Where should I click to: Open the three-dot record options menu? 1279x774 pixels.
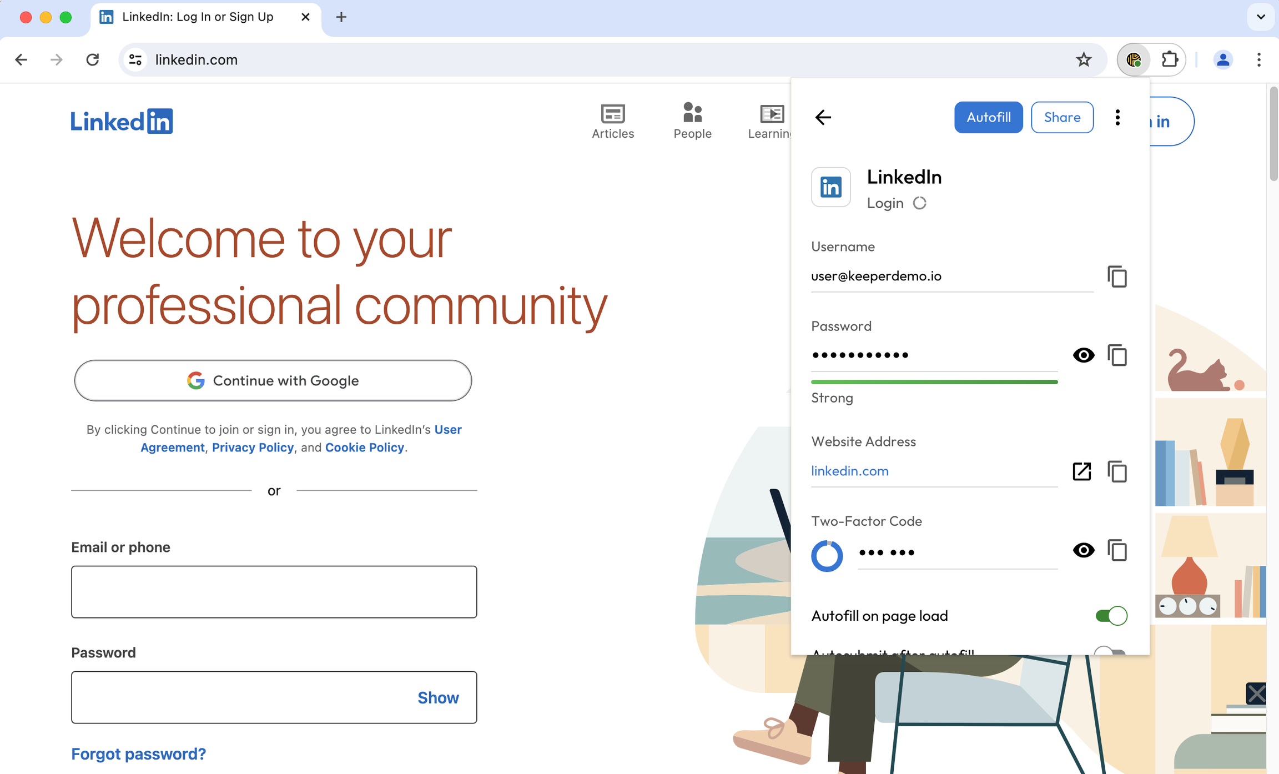(x=1117, y=117)
